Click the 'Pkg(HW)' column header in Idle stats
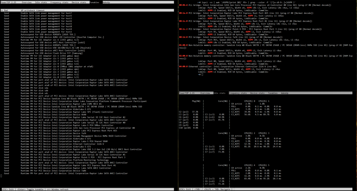Image resolution: width=357 pixels, height=191 pixels. 196,101
